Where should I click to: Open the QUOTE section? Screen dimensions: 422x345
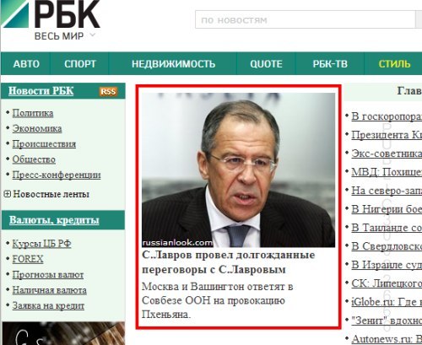266,64
